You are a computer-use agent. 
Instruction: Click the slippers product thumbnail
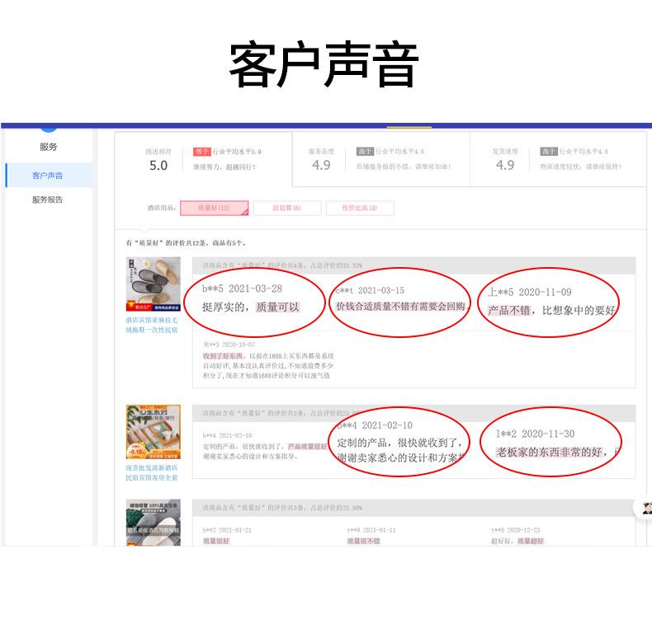tap(153, 284)
